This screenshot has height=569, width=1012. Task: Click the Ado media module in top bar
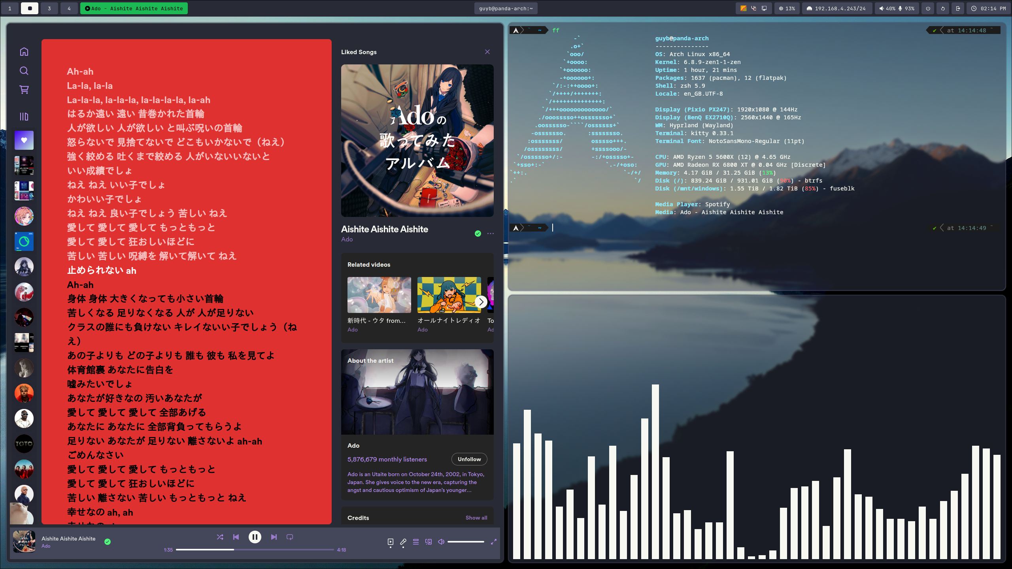pyautogui.click(x=134, y=8)
